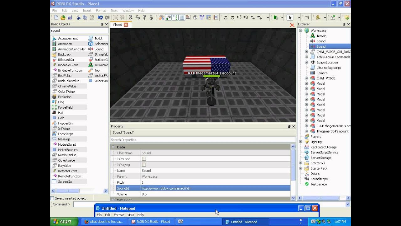Viewport: 401px width, 226px height.
Task: Click the Windows start button
Action: 62,222
